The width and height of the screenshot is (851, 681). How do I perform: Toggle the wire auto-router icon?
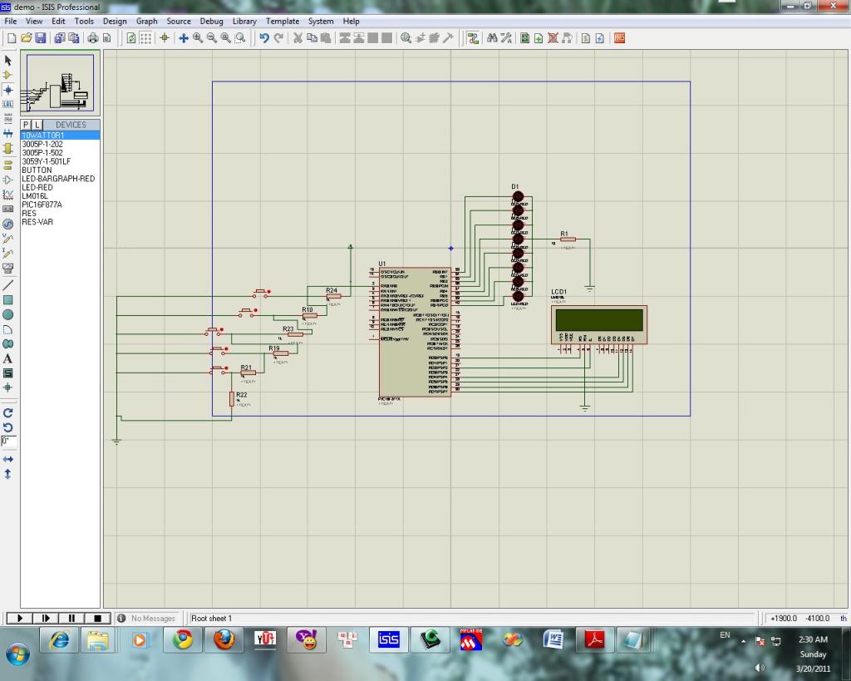tap(473, 38)
